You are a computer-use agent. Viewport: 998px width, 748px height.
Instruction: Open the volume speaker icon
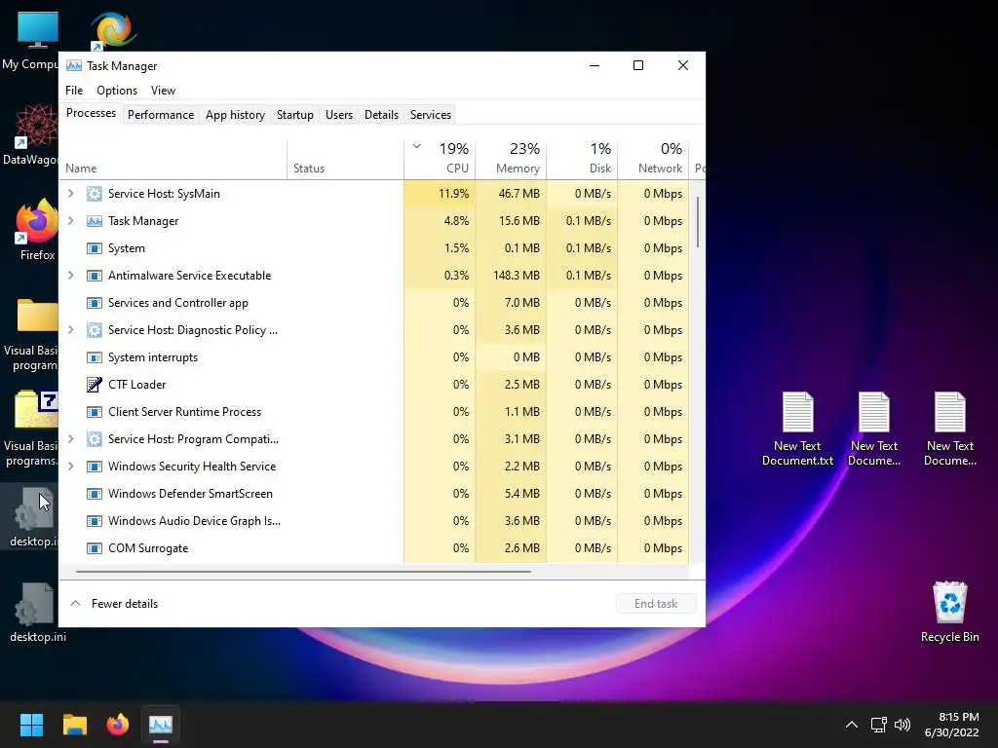coord(902,725)
